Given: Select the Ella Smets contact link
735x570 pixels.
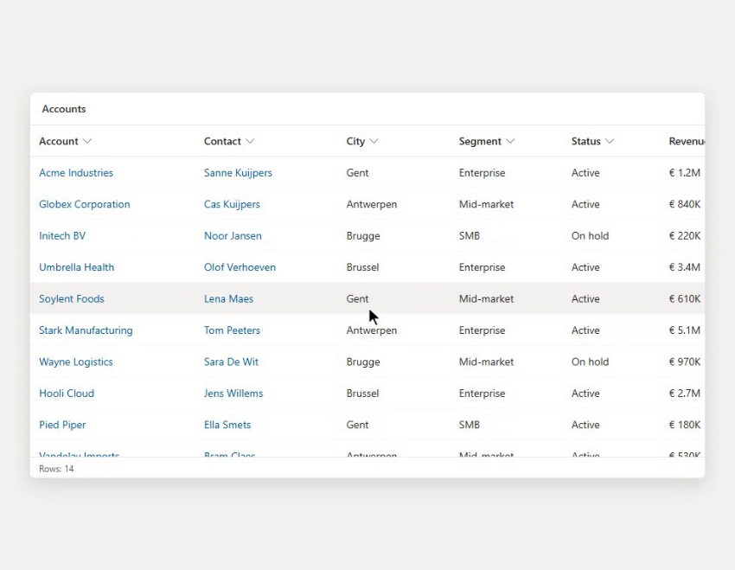Looking at the screenshot, I should click(227, 425).
